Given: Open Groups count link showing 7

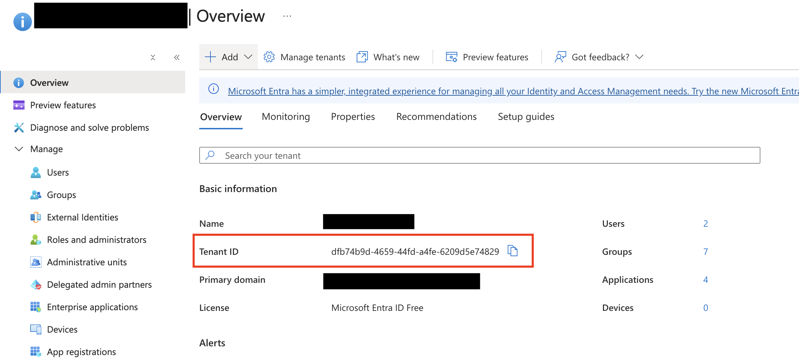Looking at the screenshot, I should (x=706, y=252).
